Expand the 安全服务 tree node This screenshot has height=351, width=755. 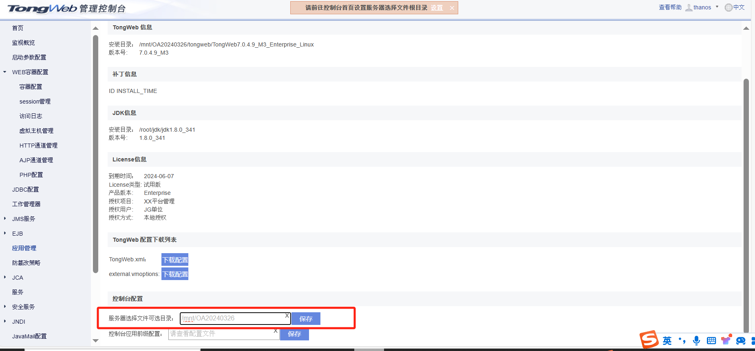coord(5,307)
